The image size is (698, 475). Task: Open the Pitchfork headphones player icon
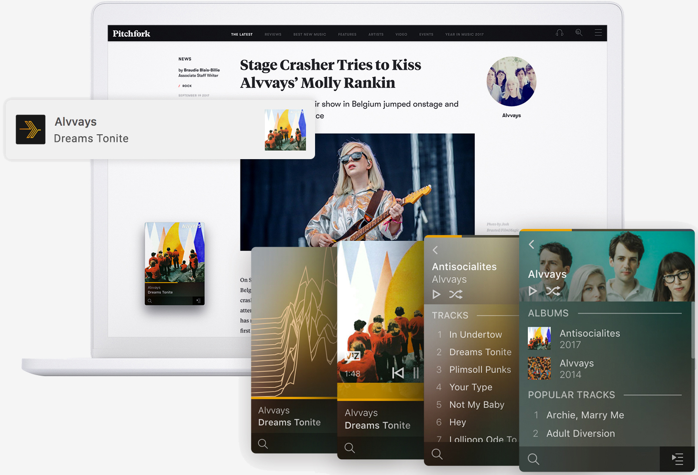click(559, 33)
